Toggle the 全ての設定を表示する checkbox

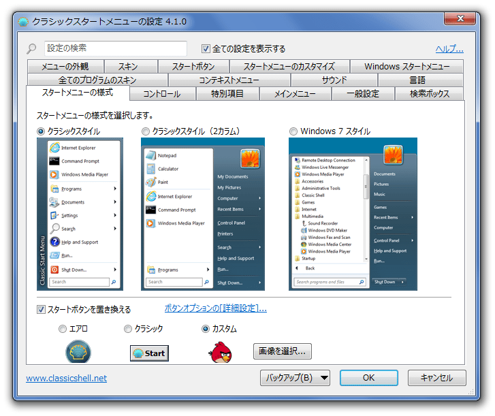coord(206,49)
